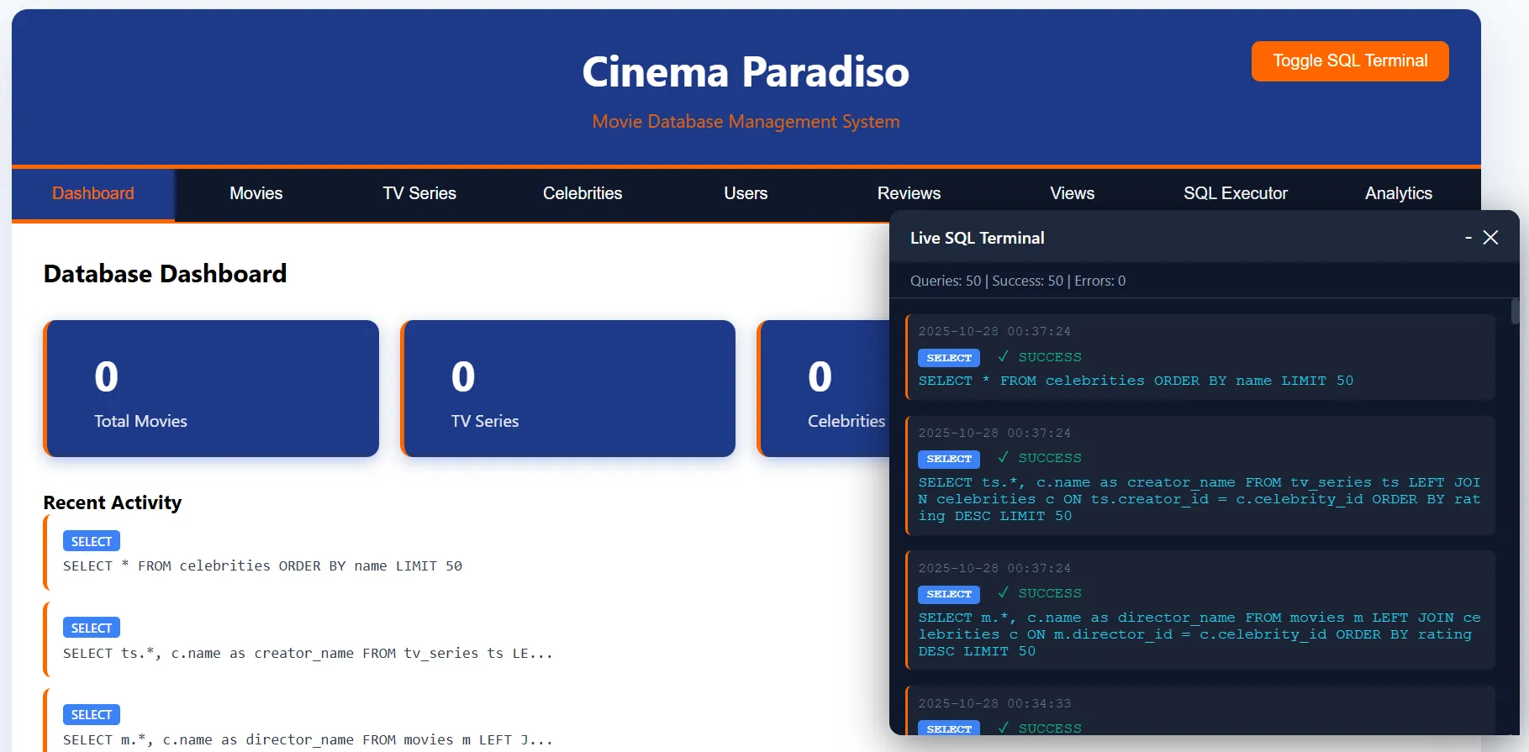Click checkmark SUCCESS status of director_name query
The width and height of the screenshot is (1529, 752).
pyautogui.click(x=1040, y=593)
